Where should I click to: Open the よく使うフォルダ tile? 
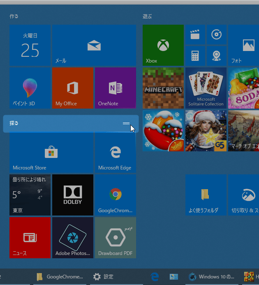pyautogui.click(x=206, y=195)
